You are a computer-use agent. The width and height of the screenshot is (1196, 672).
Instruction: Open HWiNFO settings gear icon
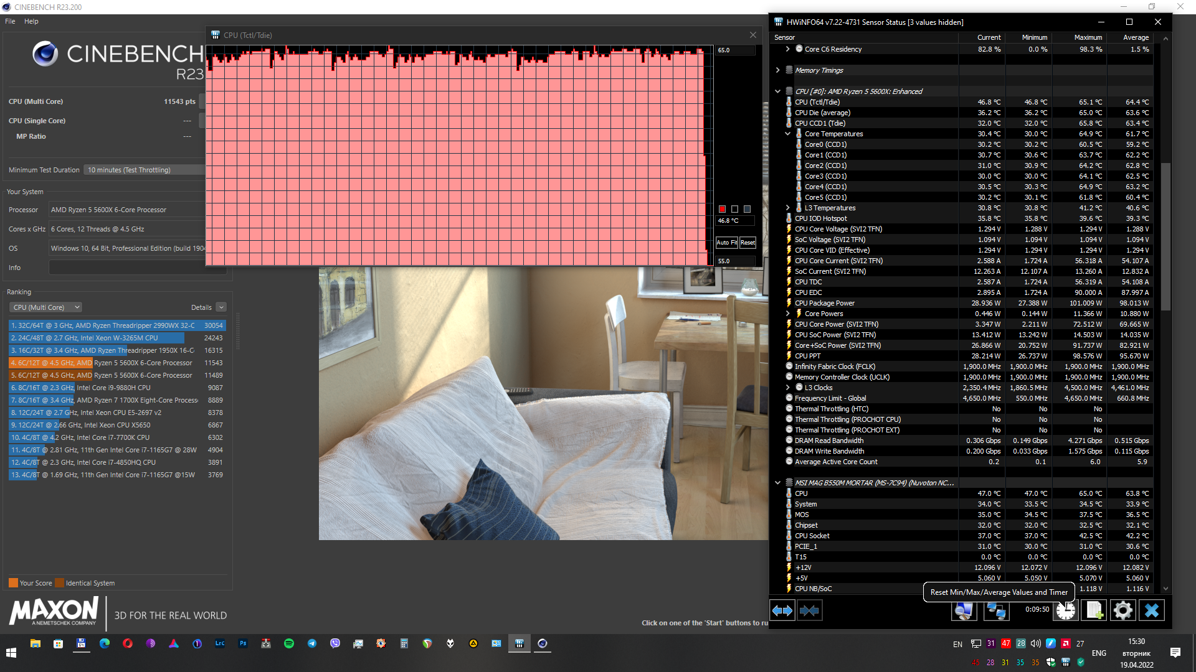pyautogui.click(x=1122, y=610)
